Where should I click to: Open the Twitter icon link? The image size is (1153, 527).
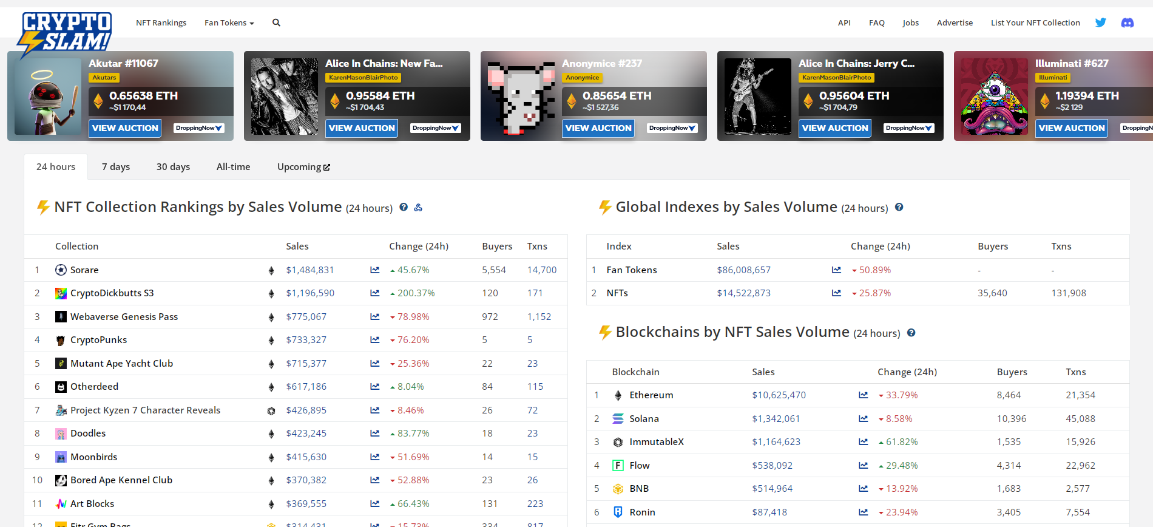[1100, 23]
